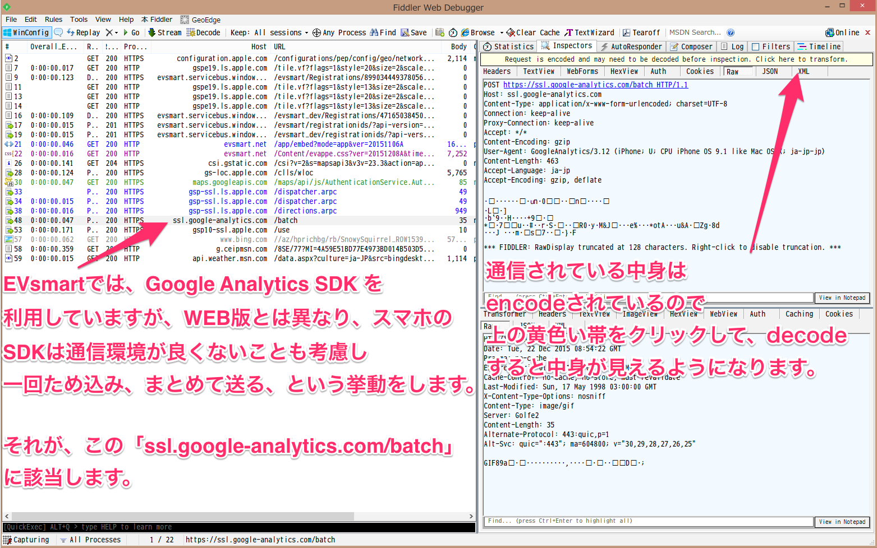Tearoff the inspectors panel
The image size is (877, 548).
(641, 32)
